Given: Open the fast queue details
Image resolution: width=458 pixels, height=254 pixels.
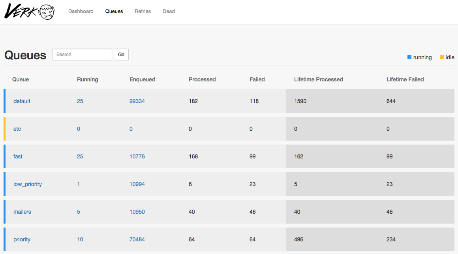Looking at the screenshot, I should 18,156.
